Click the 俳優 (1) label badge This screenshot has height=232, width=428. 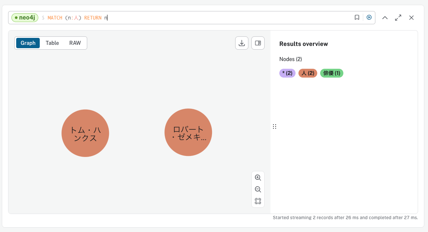pyautogui.click(x=332, y=73)
